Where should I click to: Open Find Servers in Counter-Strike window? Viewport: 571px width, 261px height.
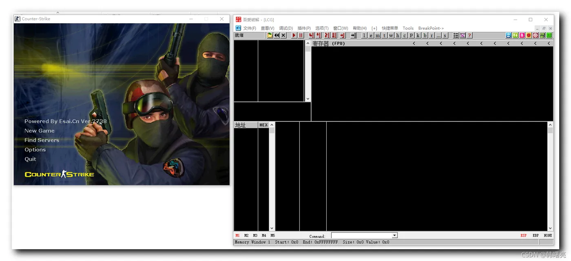tap(42, 140)
